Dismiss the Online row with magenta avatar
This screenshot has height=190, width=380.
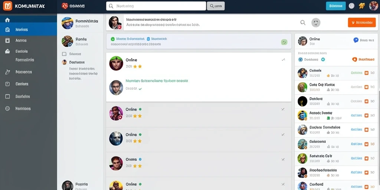(x=282, y=109)
